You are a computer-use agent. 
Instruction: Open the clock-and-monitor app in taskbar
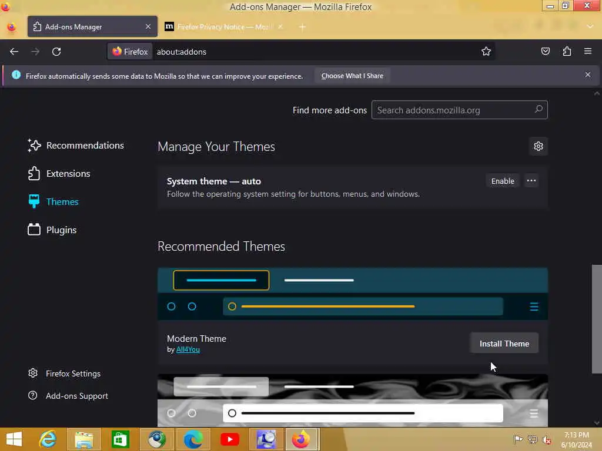[266, 439]
